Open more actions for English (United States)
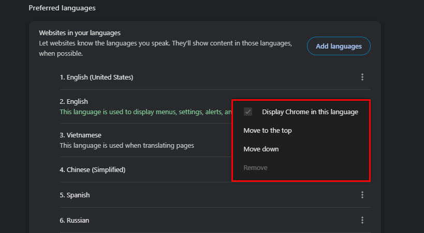424x233 pixels. pyautogui.click(x=362, y=77)
